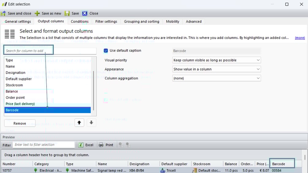
Task: Click the Remove button
Action: coord(20,124)
